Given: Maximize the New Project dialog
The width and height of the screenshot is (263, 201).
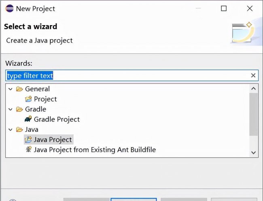Looking at the screenshot, I should coord(224,9).
